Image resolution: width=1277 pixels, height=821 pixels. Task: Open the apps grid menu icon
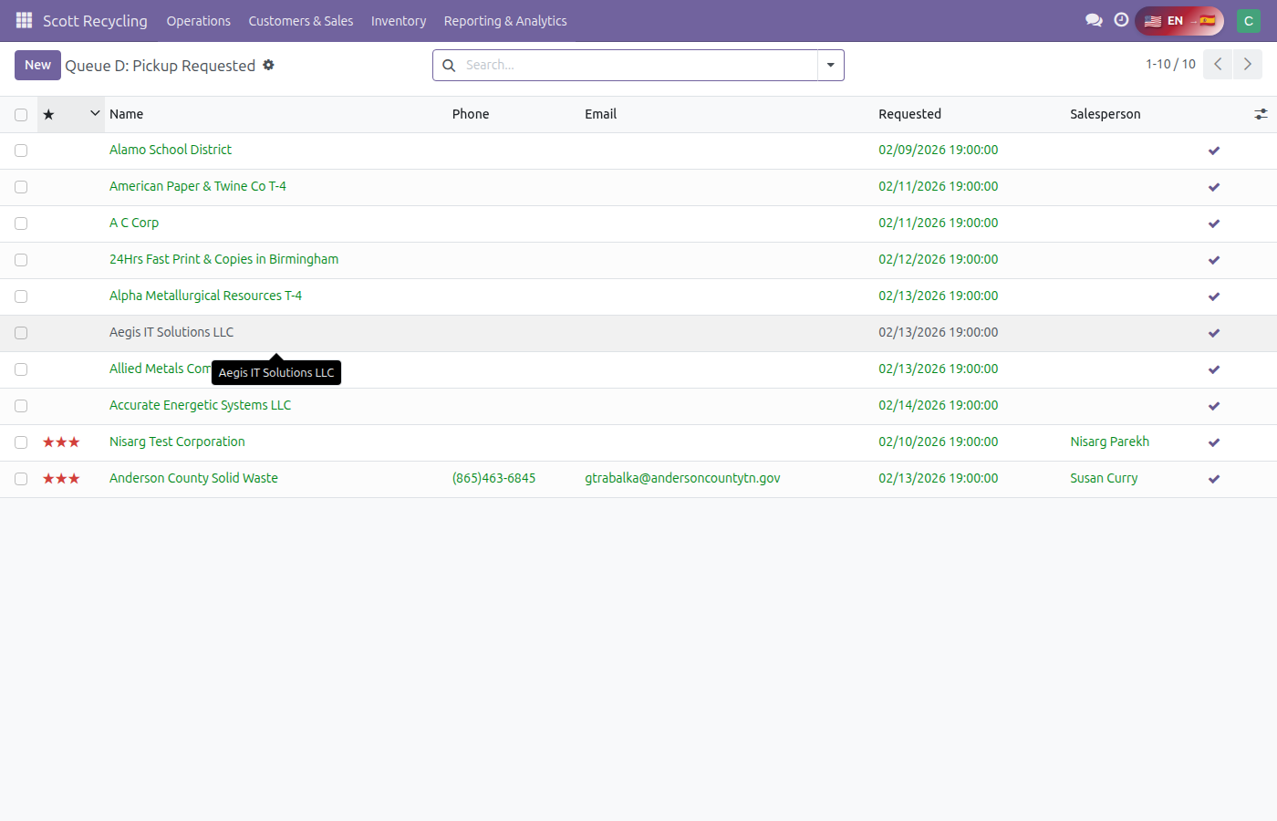tap(24, 20)
